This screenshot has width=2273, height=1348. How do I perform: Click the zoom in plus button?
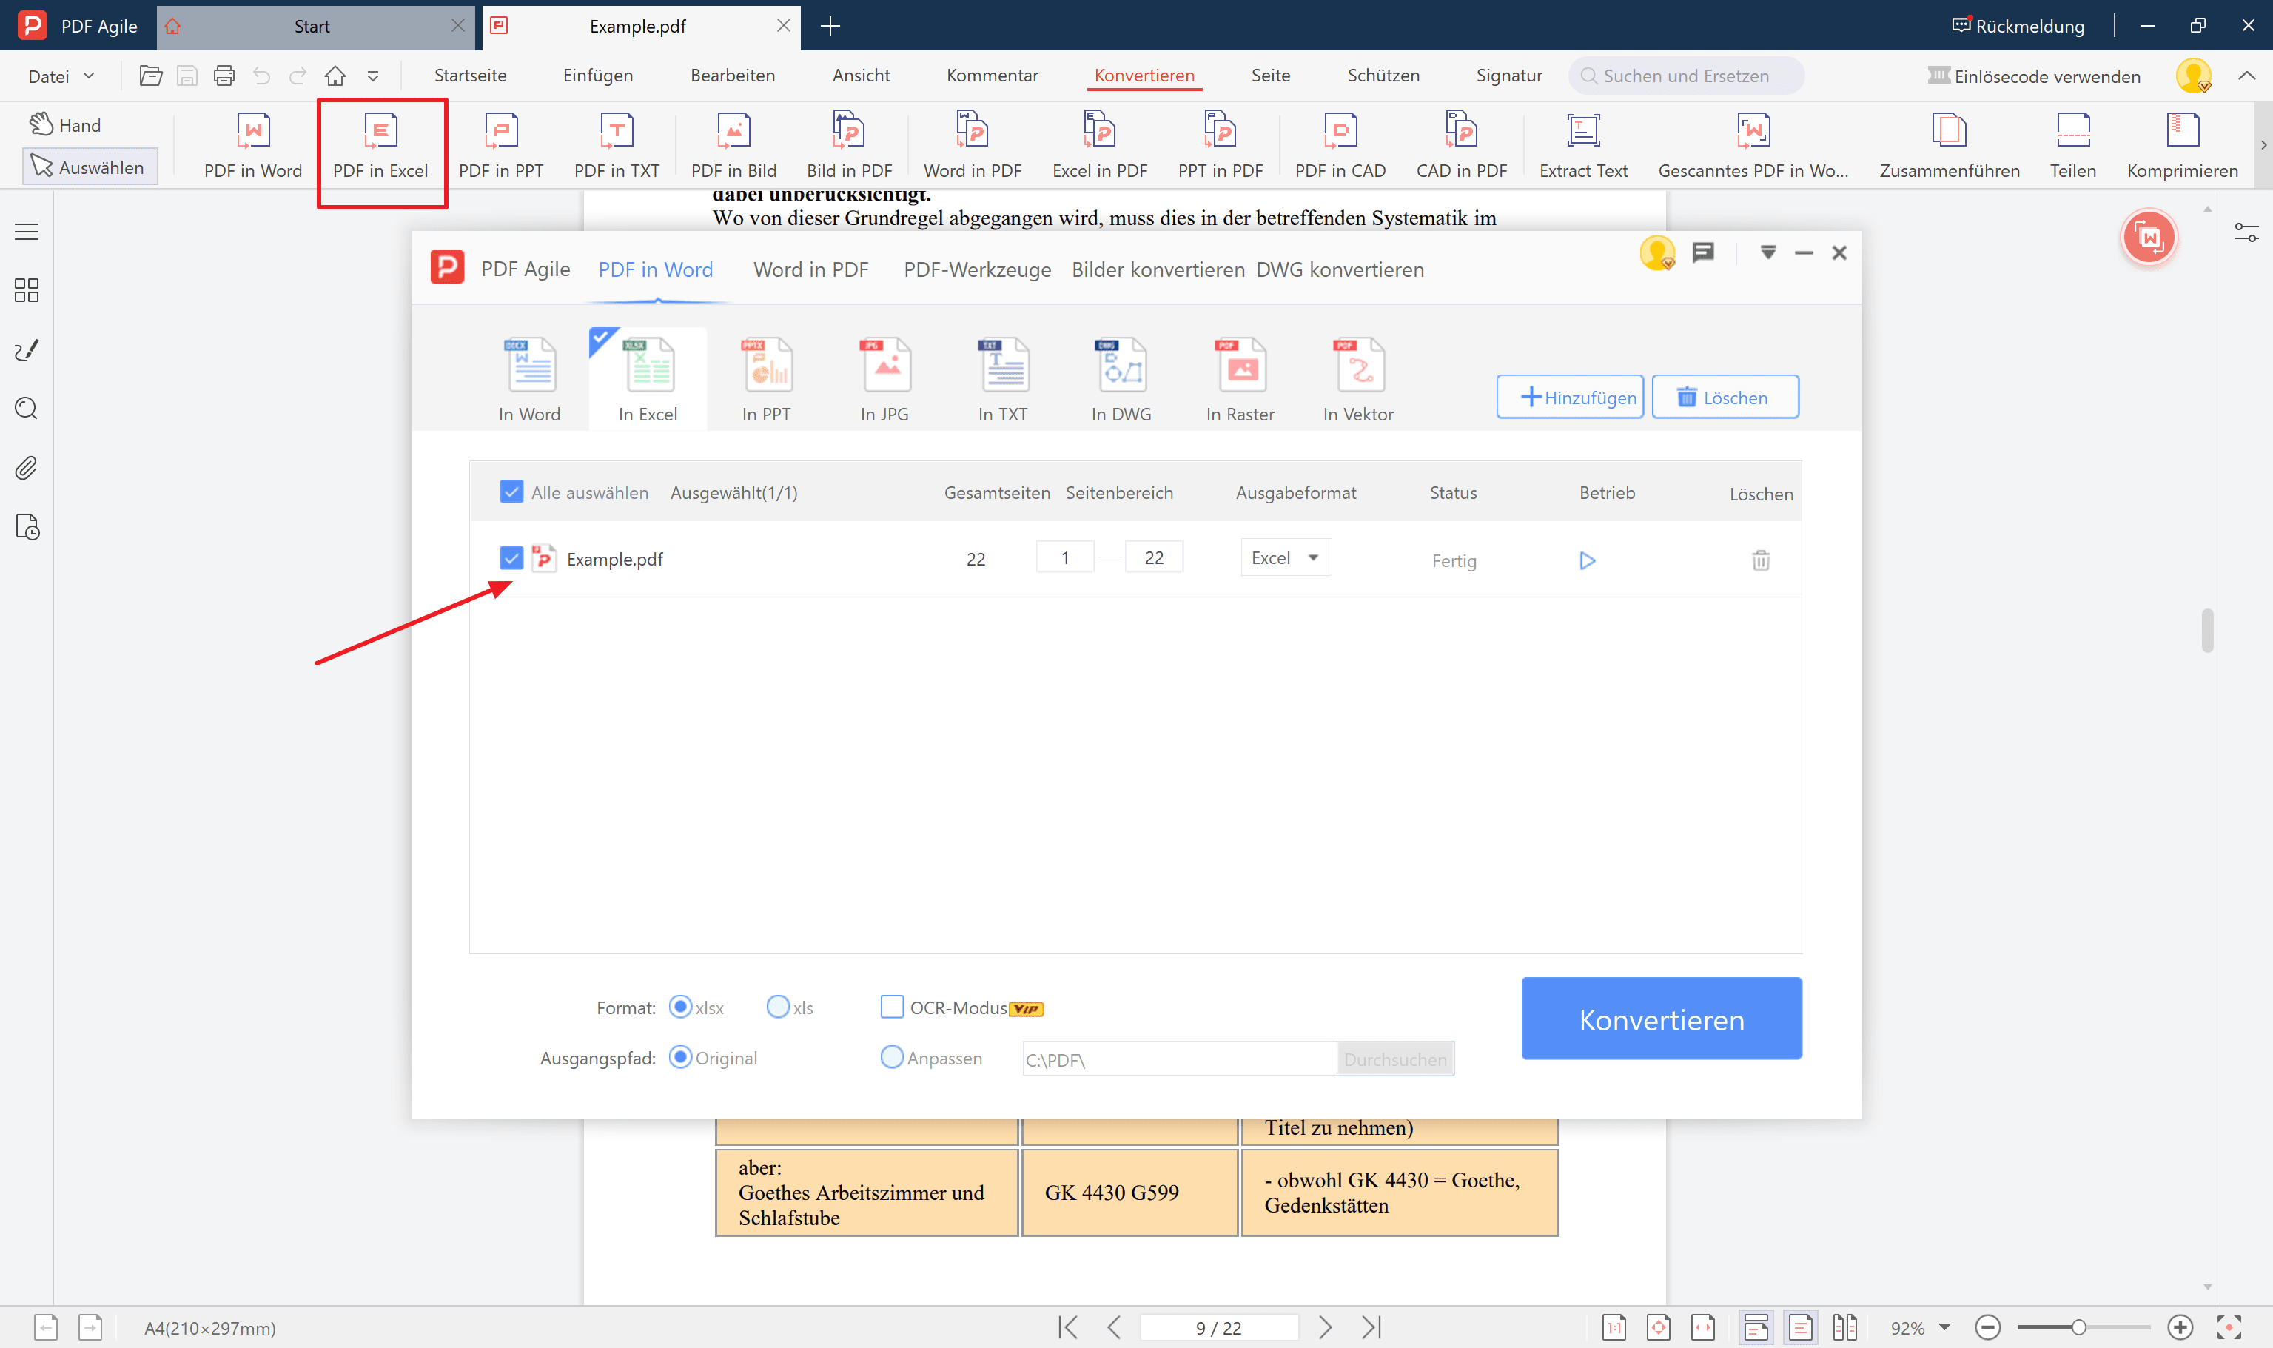point(2180,1327)
